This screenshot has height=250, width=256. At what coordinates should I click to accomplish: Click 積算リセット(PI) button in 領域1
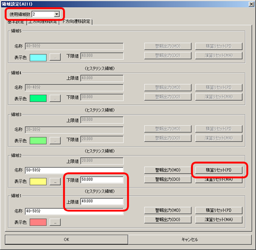[x=219, y=210]
